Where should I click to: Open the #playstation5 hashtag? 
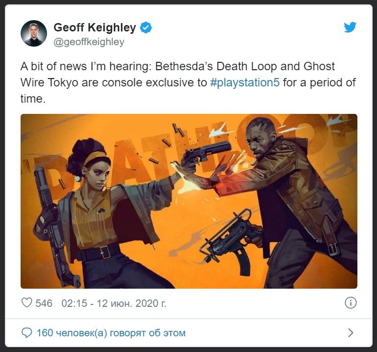pyautogui.click(x=245, y=82)
